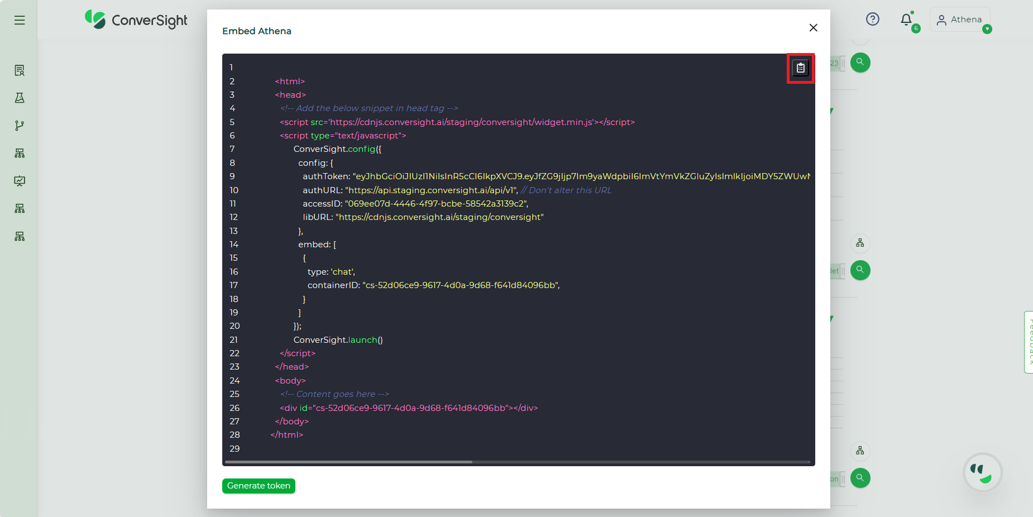Viewport: 1033px width, 517px height.
Task: Click the libURL line in code
Action: (423, 217)
